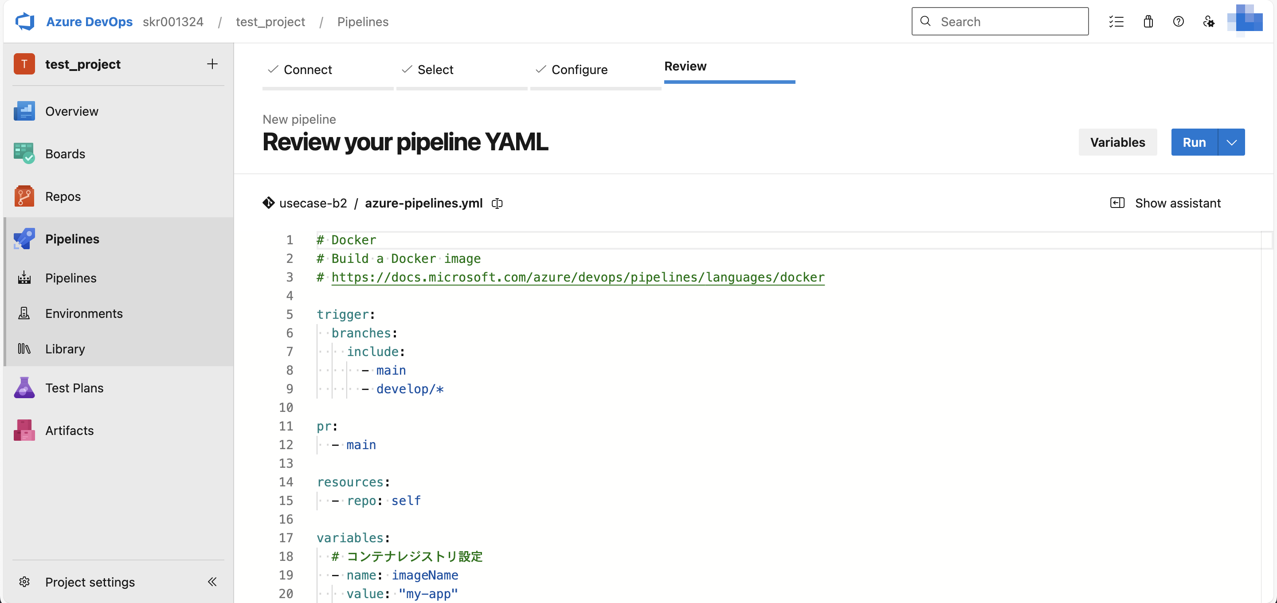Create a new project with the plus icon
Screen dimensions: 1277x603
click(212, 64)
